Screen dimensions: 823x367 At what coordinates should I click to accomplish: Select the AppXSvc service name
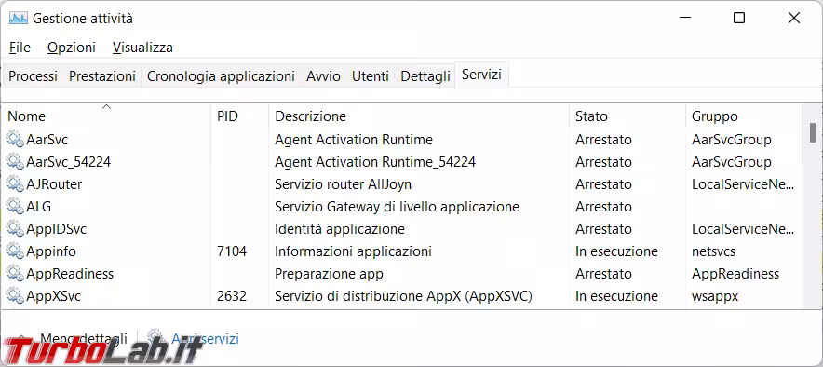54,296
